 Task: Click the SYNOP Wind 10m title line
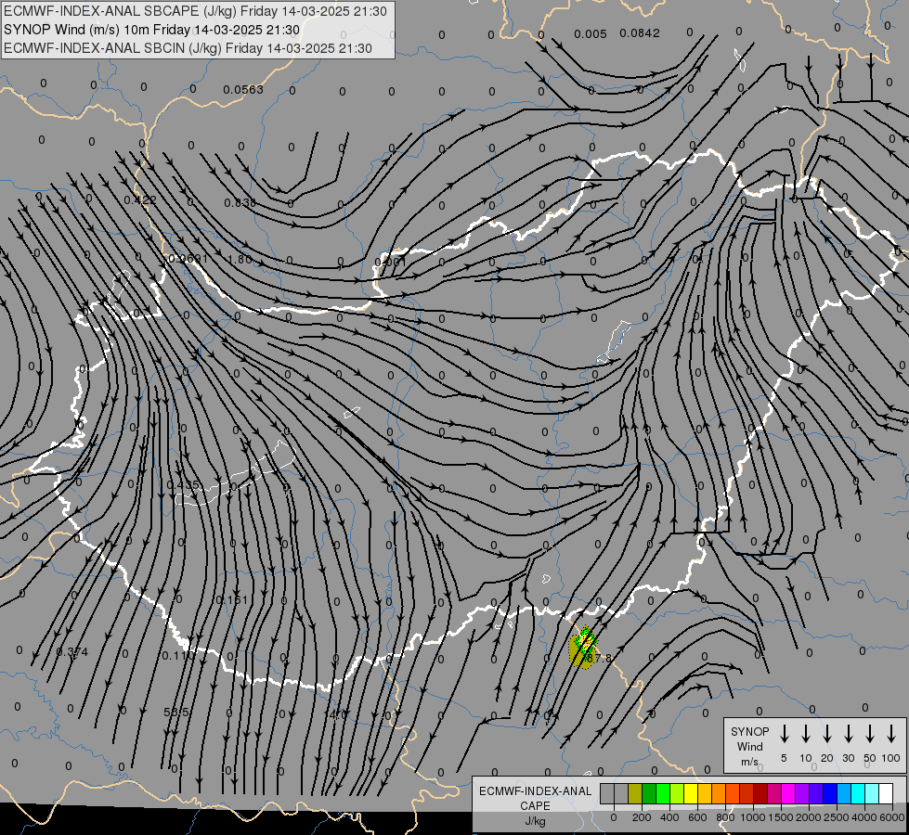pos(152,30)
